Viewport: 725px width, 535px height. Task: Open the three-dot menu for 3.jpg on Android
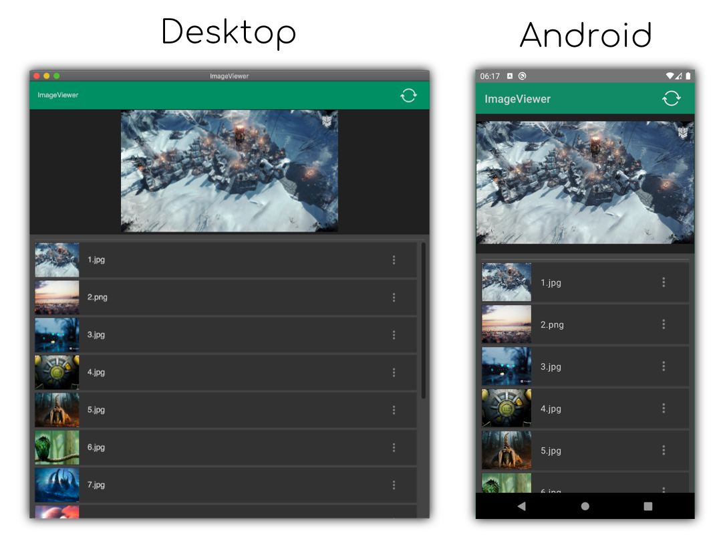664,366
